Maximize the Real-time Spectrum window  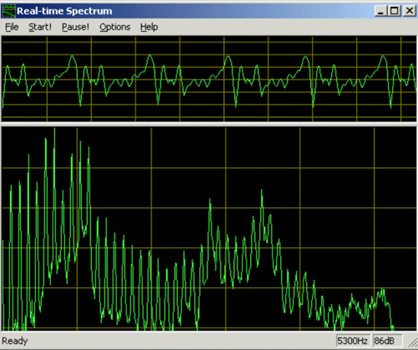(x=395, y=11)
